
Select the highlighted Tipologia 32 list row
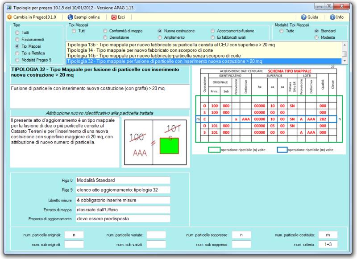204,61
